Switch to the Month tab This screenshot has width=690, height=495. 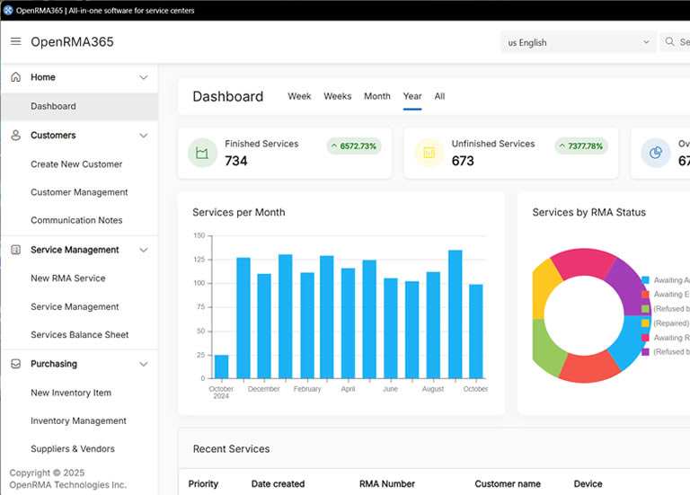coord(376,96)
